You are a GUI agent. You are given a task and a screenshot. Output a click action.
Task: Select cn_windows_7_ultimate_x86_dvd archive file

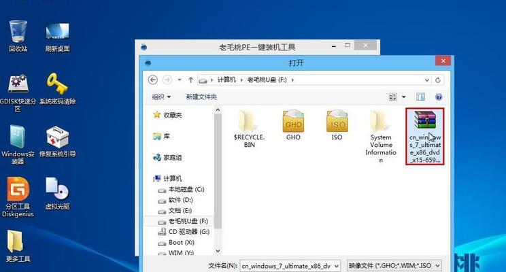[x=424, y=137]
